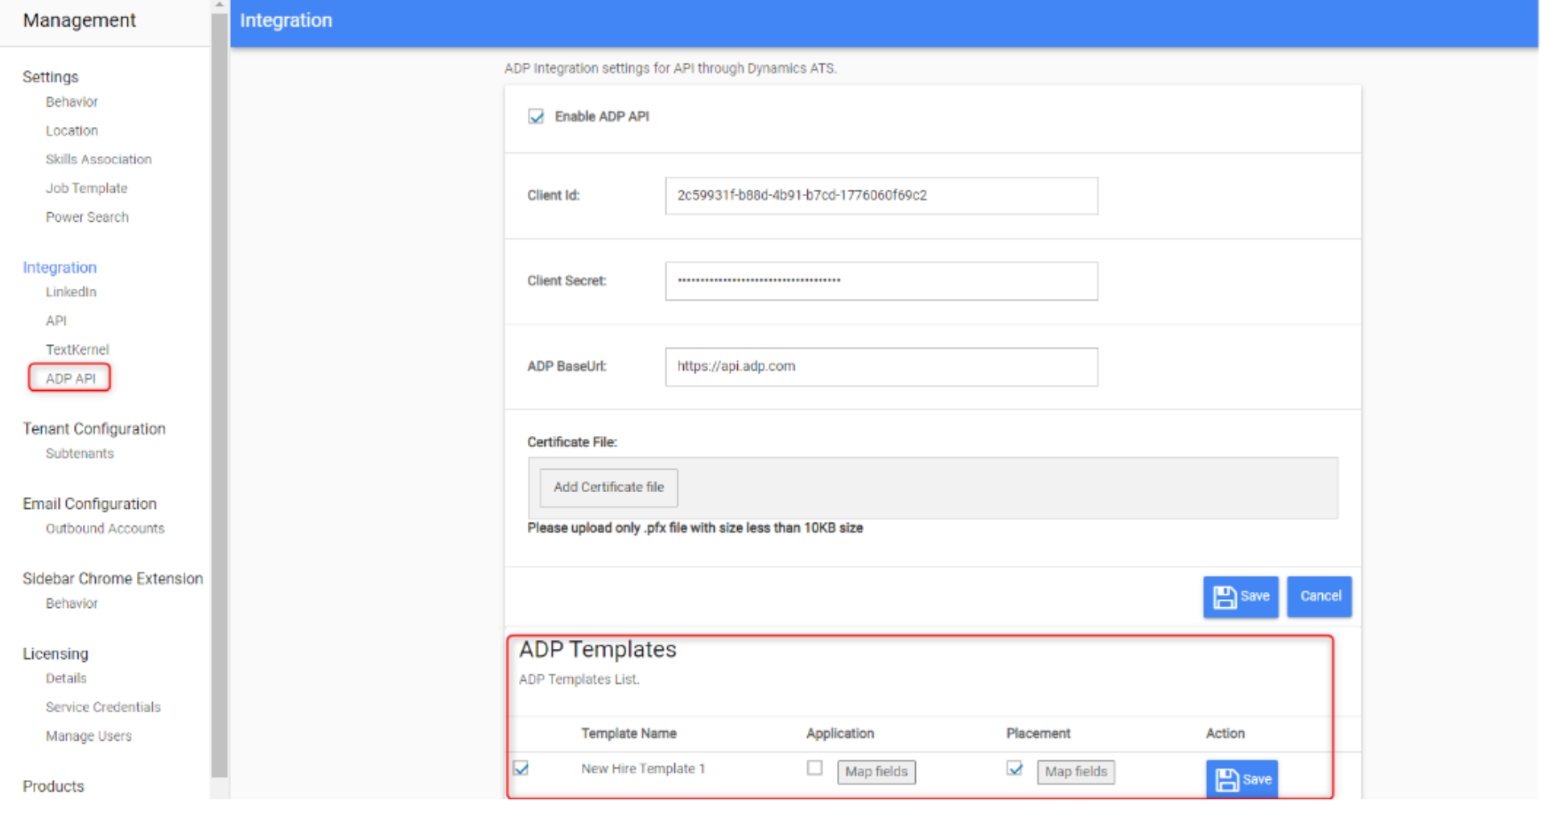Save the New Hire Template 1 row
The image size is (1545, 813).
pyautogui.click(x=1242, y=779)
